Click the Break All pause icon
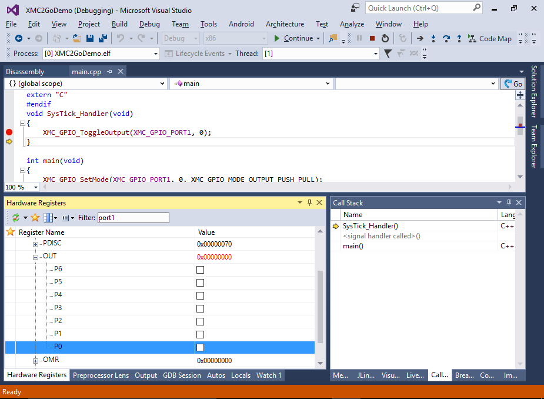 click(x=359, y=38)
